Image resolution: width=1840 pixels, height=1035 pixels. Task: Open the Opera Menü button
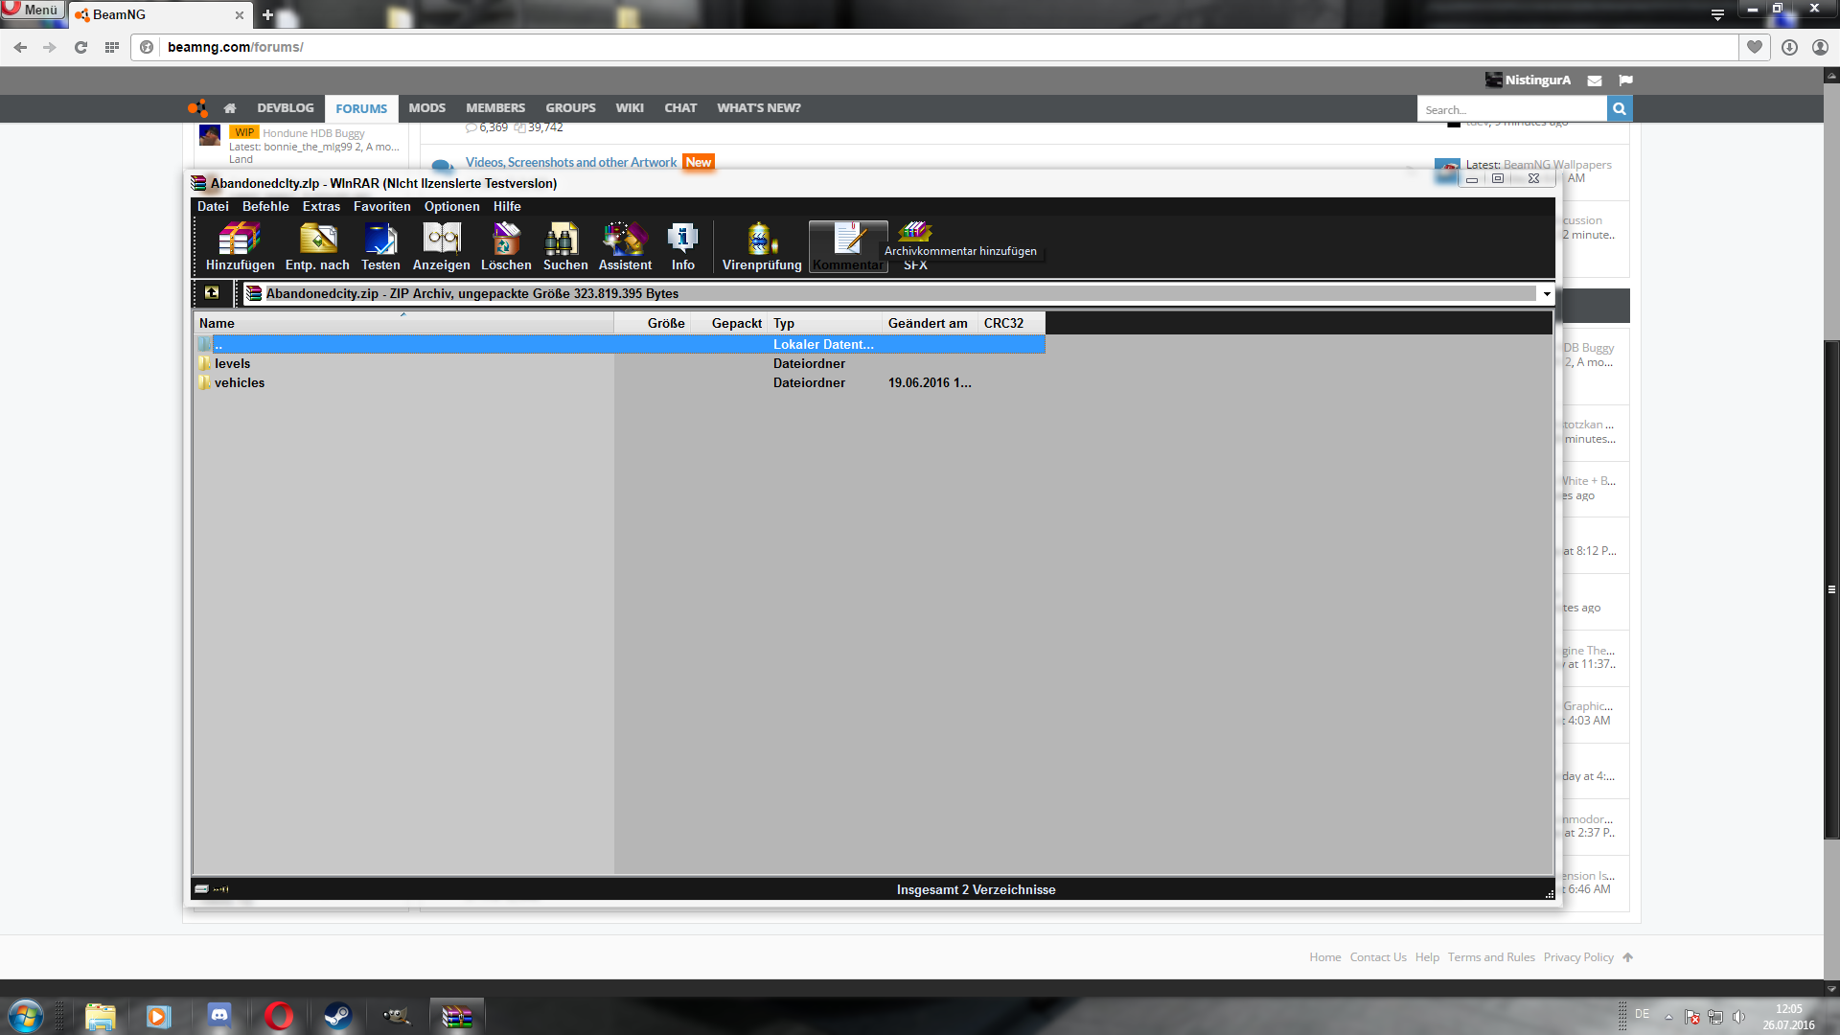click(x=33, y=10)
